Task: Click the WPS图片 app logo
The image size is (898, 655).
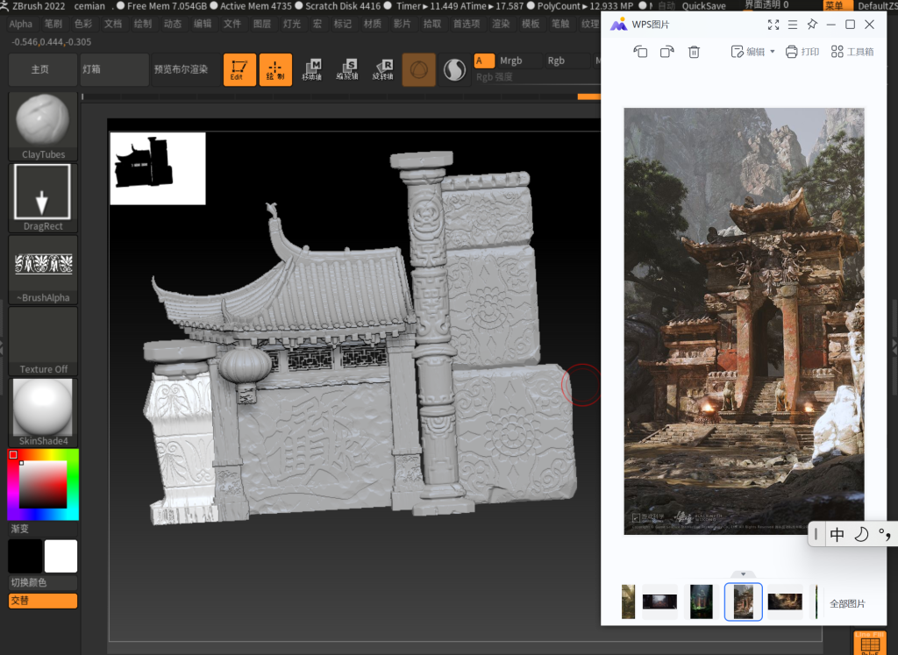Action: point(618,25)
